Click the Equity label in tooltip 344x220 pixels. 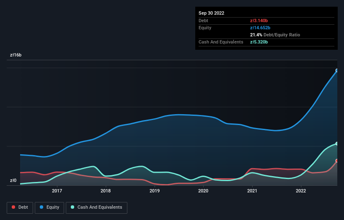click(x=205, y=28)
